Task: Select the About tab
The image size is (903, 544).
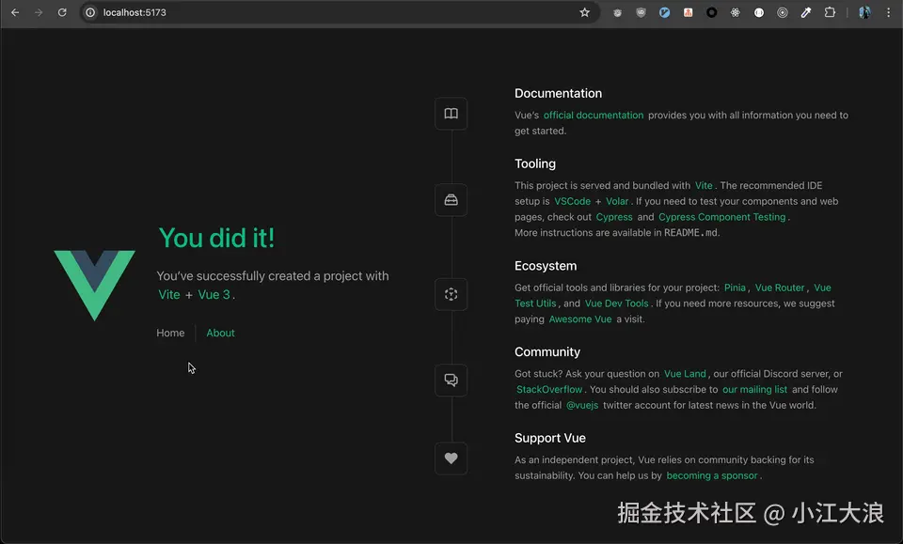Action: (219, 333)
